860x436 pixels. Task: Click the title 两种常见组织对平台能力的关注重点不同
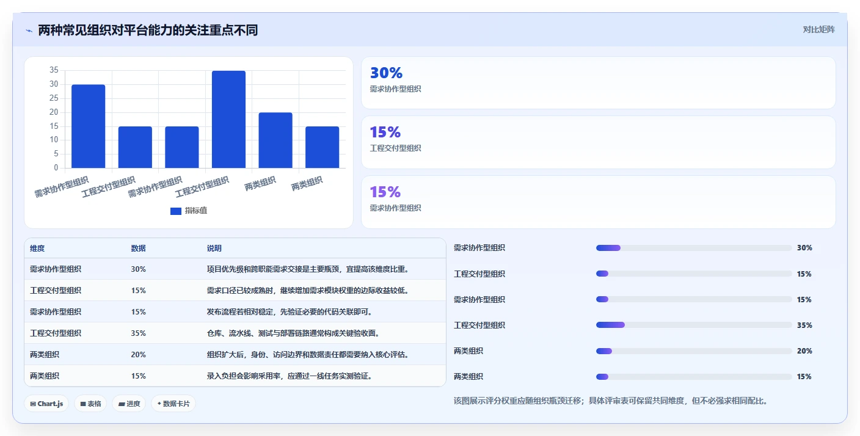148,30
